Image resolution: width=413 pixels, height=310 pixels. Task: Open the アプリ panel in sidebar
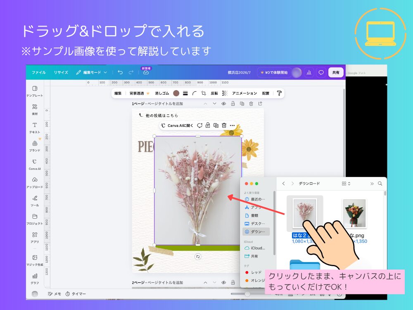coord(35,237)
